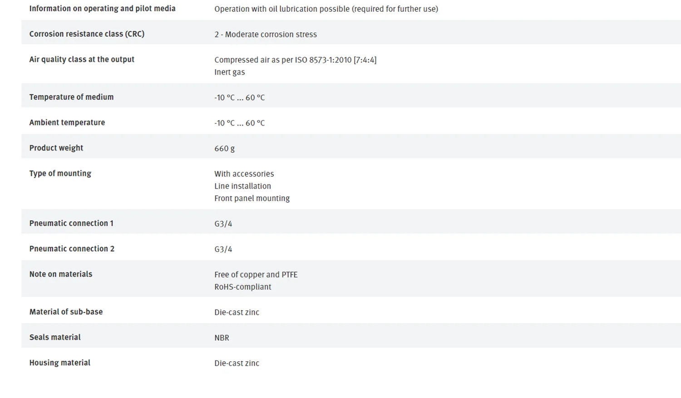Select the G3/4 value for Pneumatic connection 2
This screenshot has height=398, width=681.
223,249
